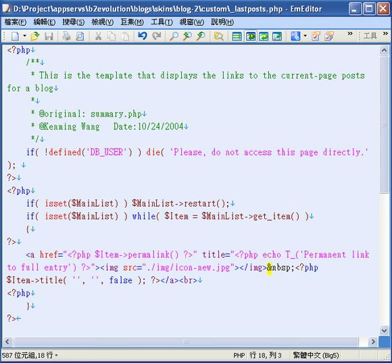
Task: Click the Redo arrow icon
Action: pyautogui.click(x=157, y=36)
